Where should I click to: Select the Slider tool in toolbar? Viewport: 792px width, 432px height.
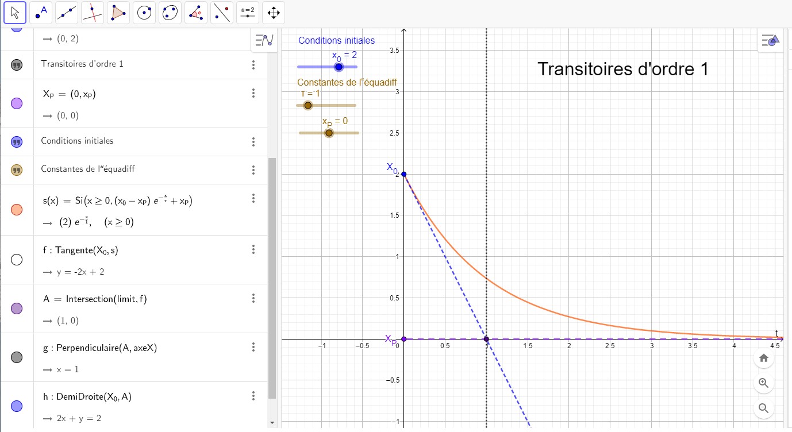tap(248, 12)
